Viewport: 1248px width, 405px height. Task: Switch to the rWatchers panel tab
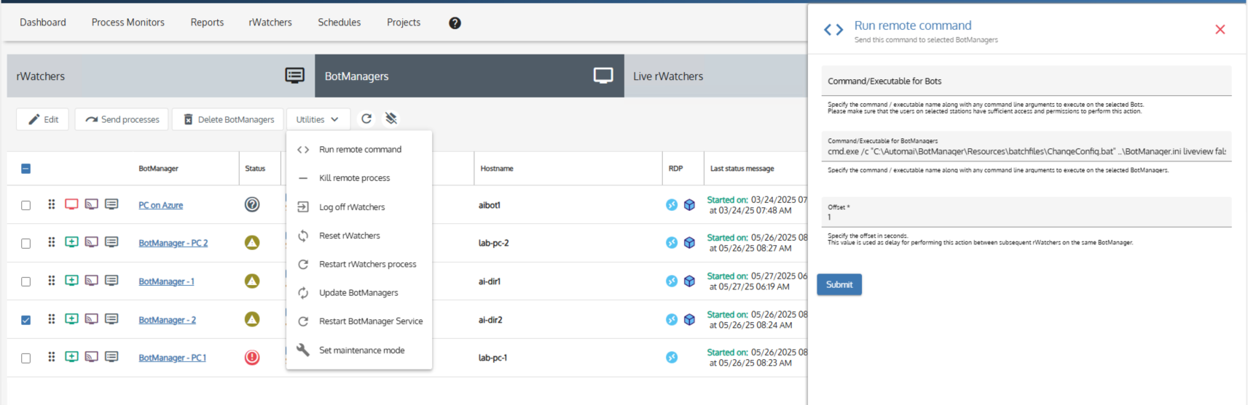[x=161, y=76]
